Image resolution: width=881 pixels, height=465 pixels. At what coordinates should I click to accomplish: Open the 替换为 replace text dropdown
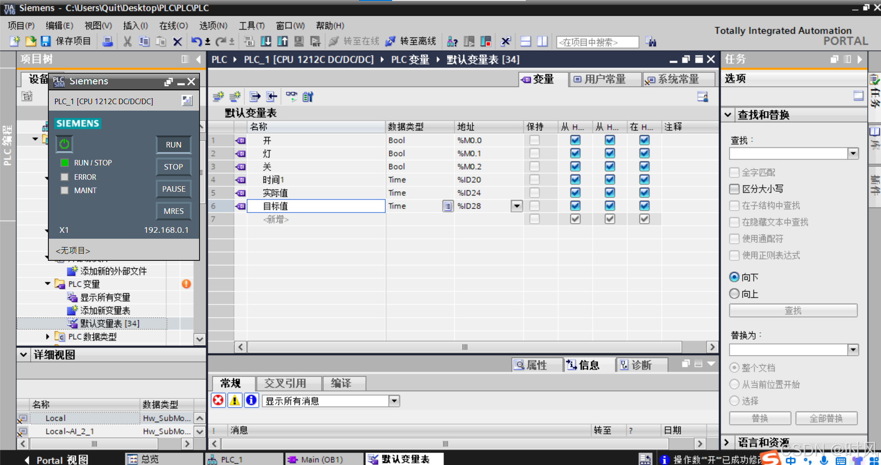coord(853,350)
